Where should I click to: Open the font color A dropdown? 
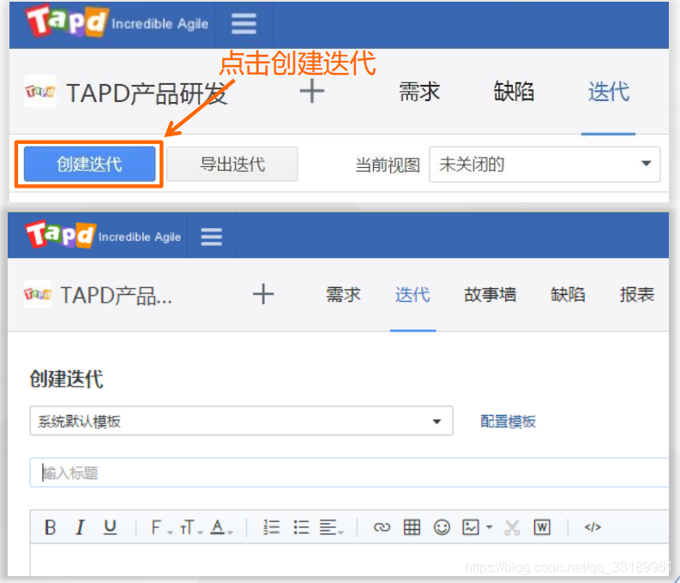click(221, 527)
